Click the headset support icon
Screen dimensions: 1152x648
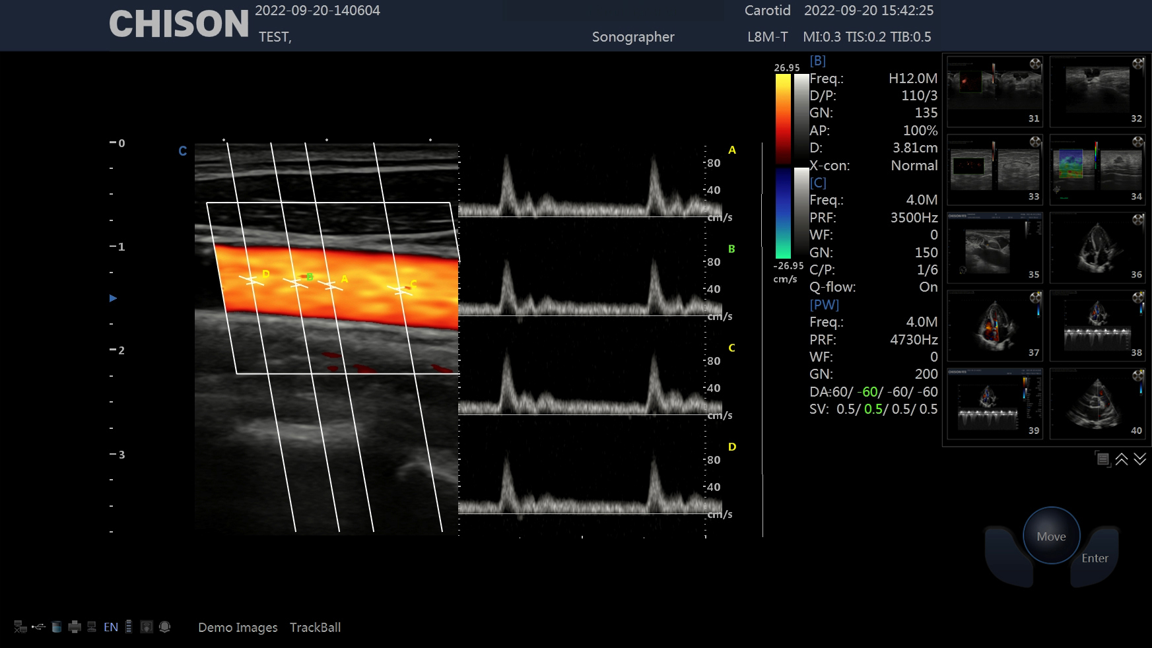[x=165, y=627]
